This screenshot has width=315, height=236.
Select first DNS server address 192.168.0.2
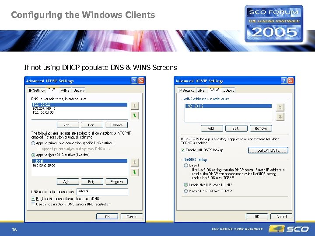(x=80, y=104)
